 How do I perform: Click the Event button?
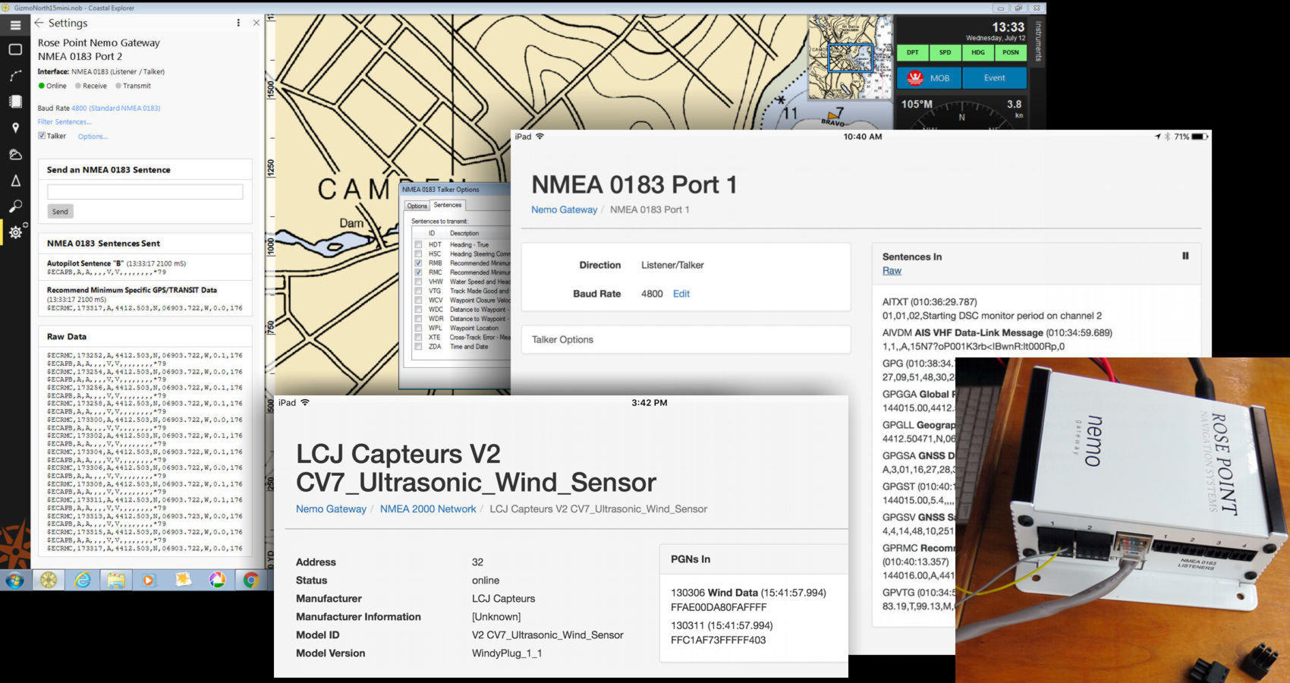click(x=994, y=77)
